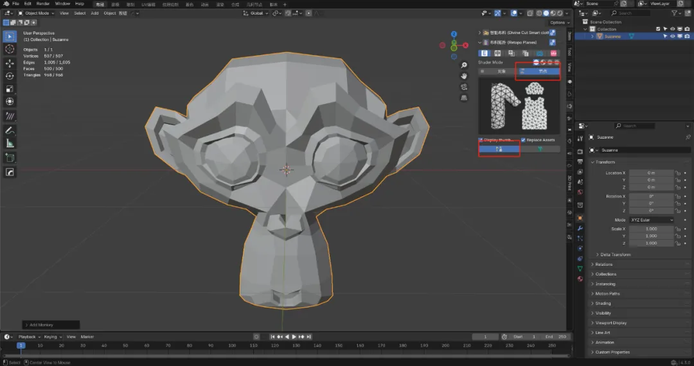694x366 pixels.
Task: Toggle the Replace Assets checkbox
Action: [523, 140]
